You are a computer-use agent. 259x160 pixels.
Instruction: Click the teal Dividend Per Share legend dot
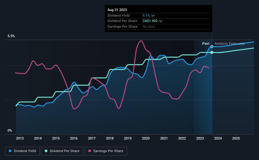point(46,151)
